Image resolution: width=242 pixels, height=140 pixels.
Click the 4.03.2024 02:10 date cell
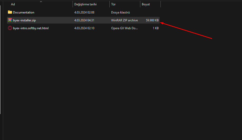84,28
